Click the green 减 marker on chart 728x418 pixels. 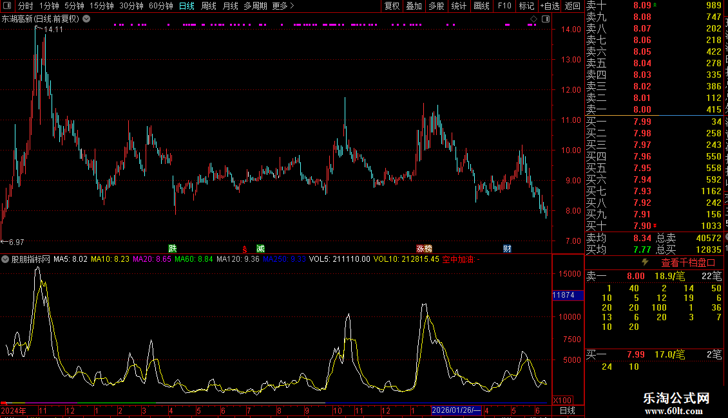coord(260,249)
